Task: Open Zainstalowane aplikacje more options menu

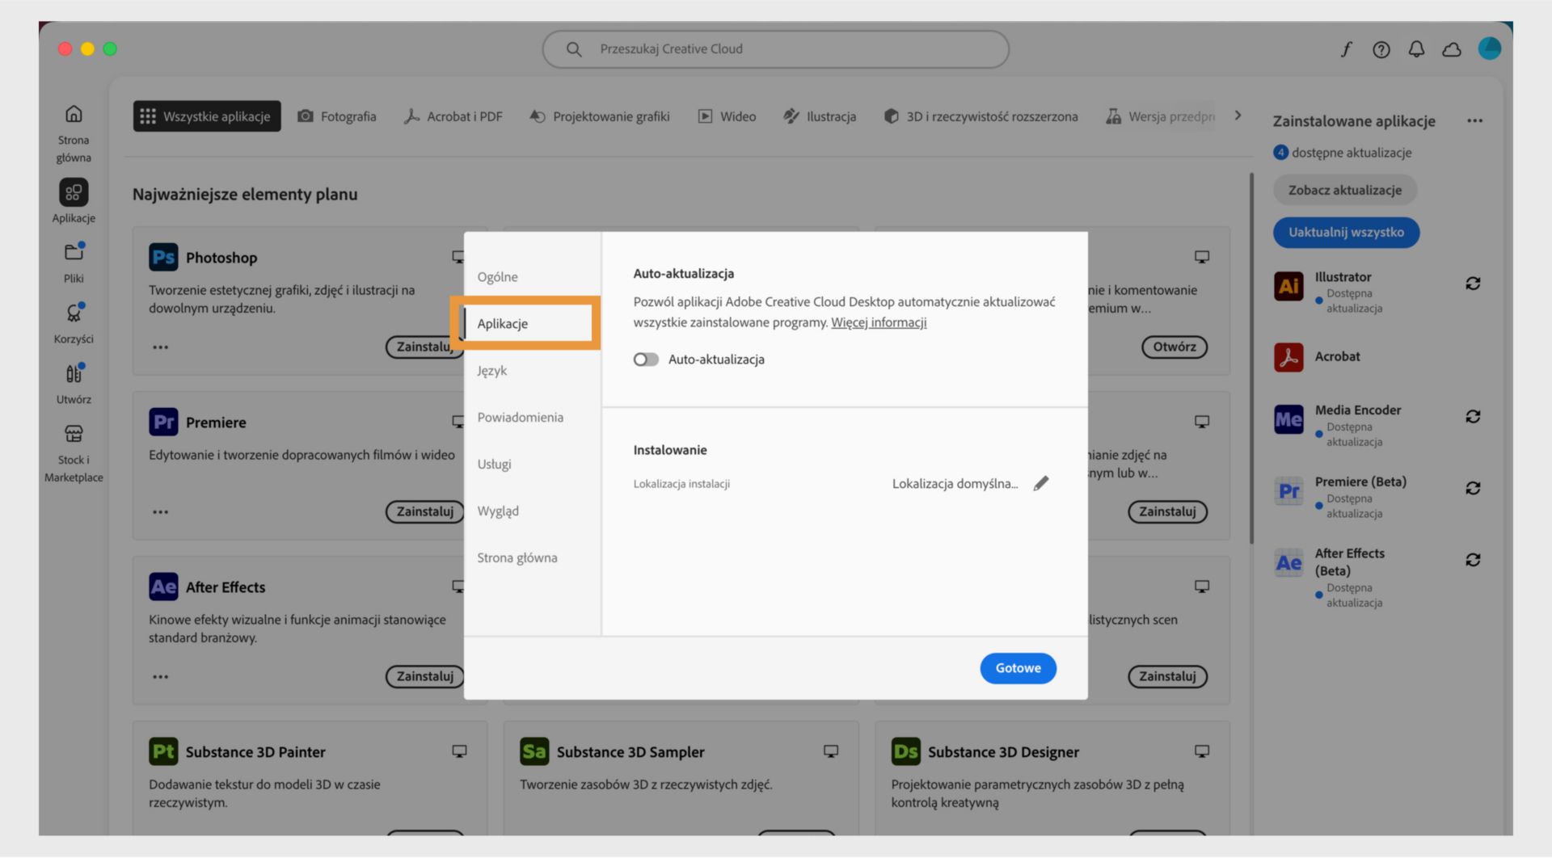Action: [x=1475, y=121]
